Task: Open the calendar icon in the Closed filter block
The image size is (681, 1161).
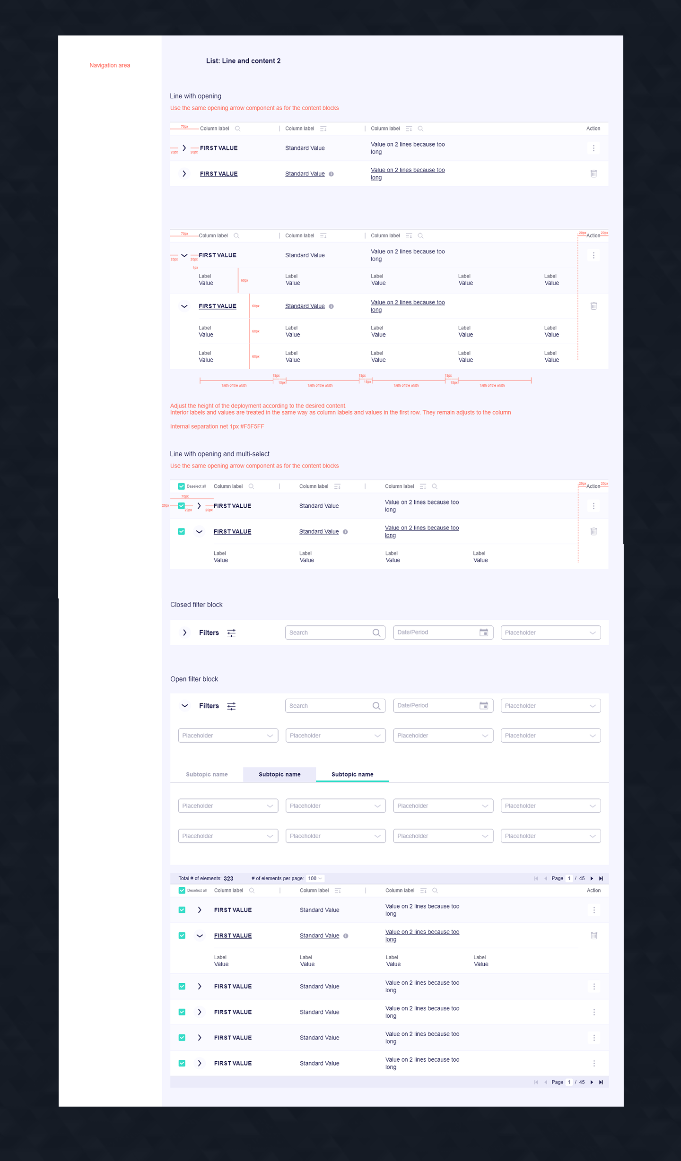Action: 484,632
